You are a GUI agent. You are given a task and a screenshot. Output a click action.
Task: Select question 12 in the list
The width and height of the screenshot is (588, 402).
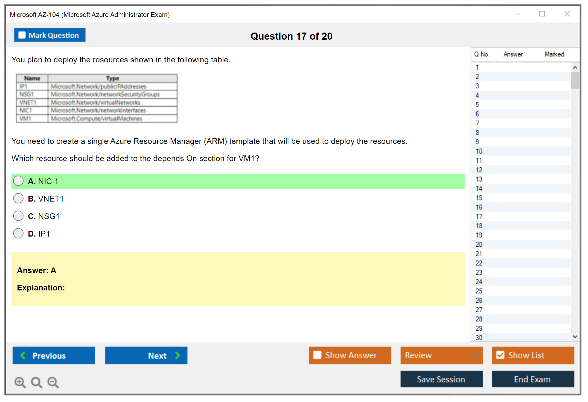[x=479, y=170]
